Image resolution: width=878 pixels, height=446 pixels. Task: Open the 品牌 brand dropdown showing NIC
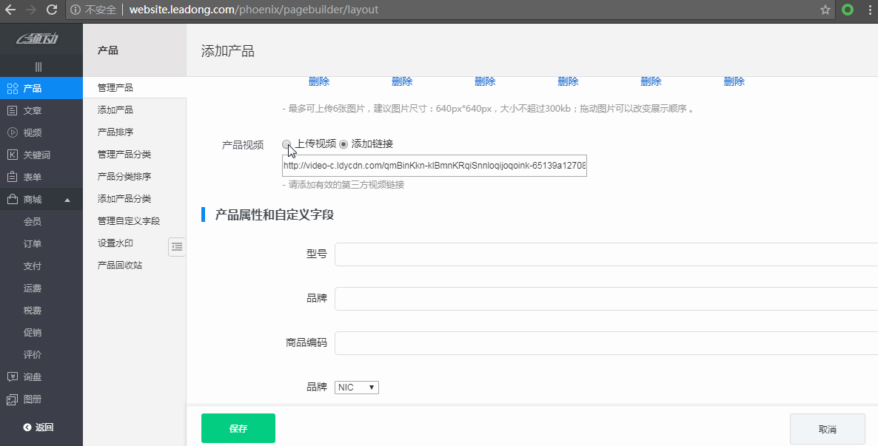click(356, 387)
